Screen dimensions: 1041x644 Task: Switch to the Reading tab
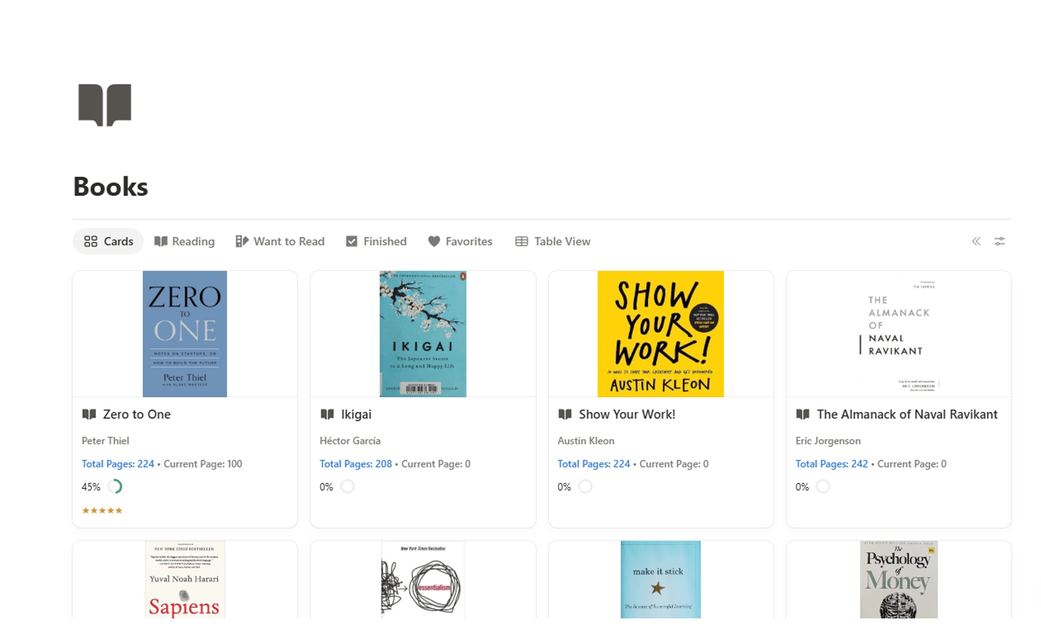pos(184,241)
